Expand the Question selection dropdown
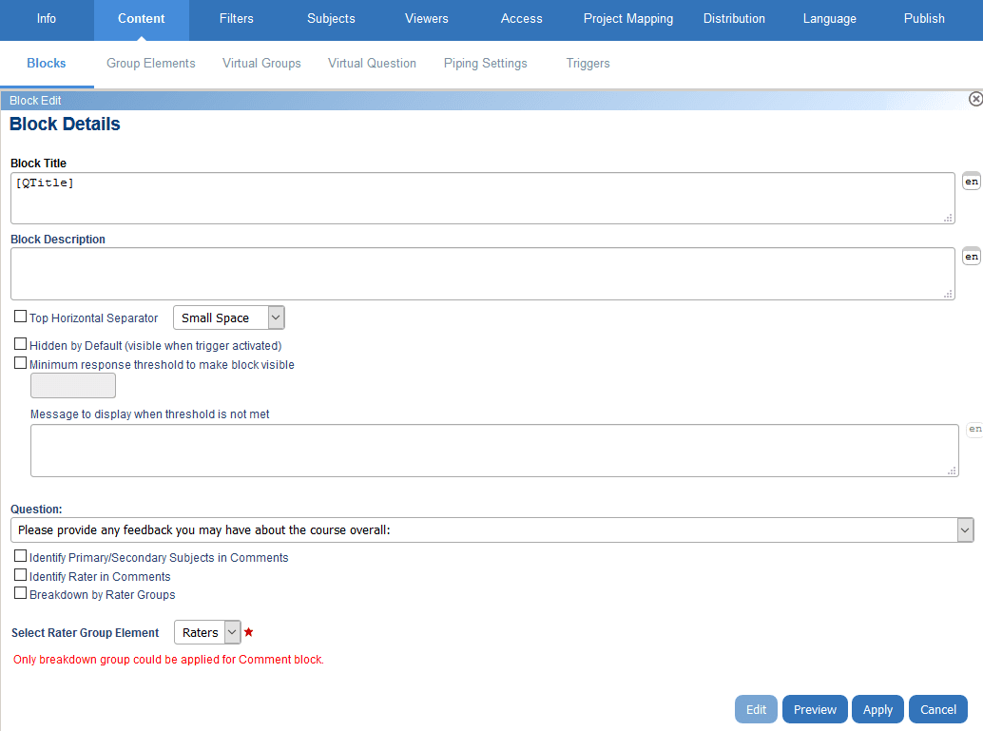983x731 pixels. pos(492,529)
